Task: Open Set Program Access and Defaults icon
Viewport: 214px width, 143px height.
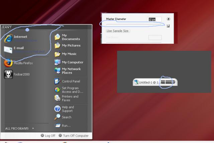Action: (x=57, y=90)
